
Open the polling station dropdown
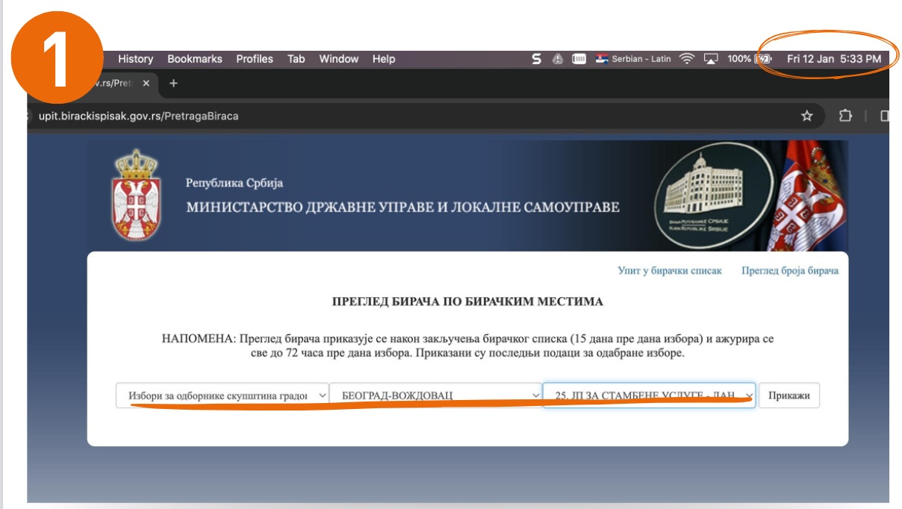(649, 396)
